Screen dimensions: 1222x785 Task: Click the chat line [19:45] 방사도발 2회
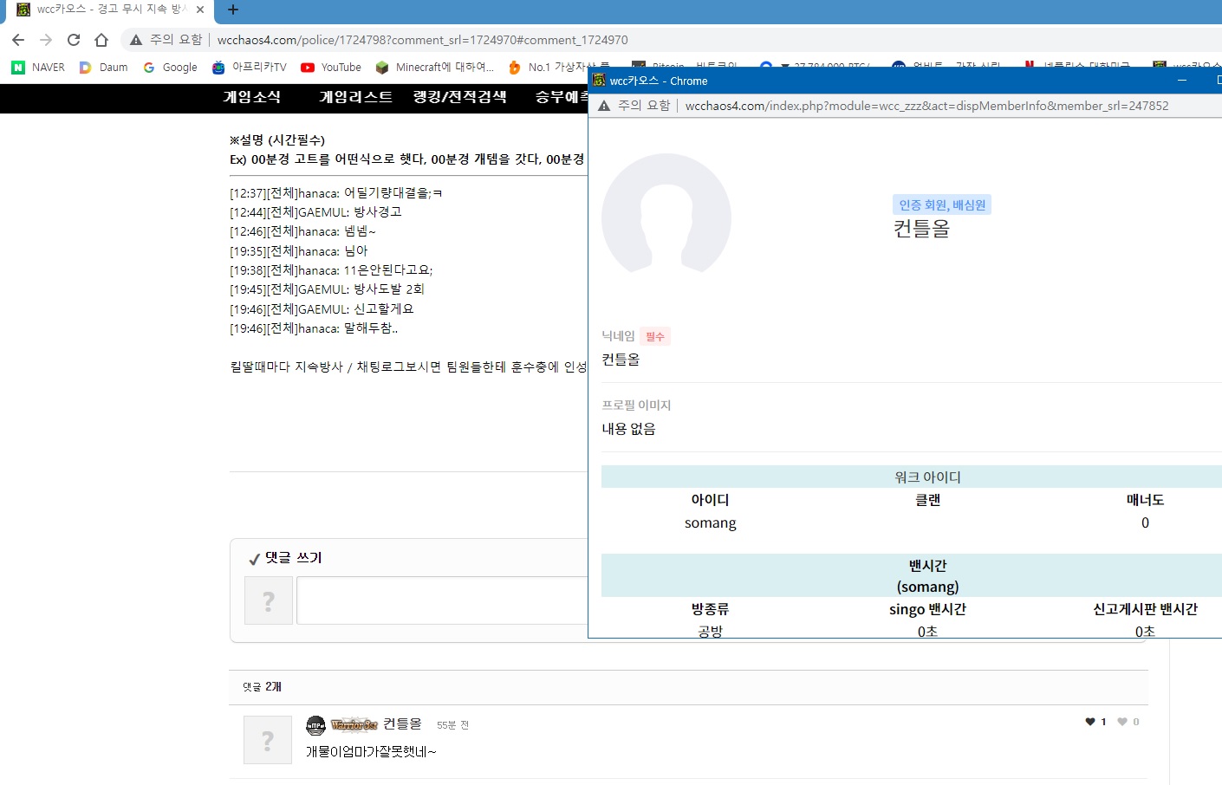tap(327, 289)
